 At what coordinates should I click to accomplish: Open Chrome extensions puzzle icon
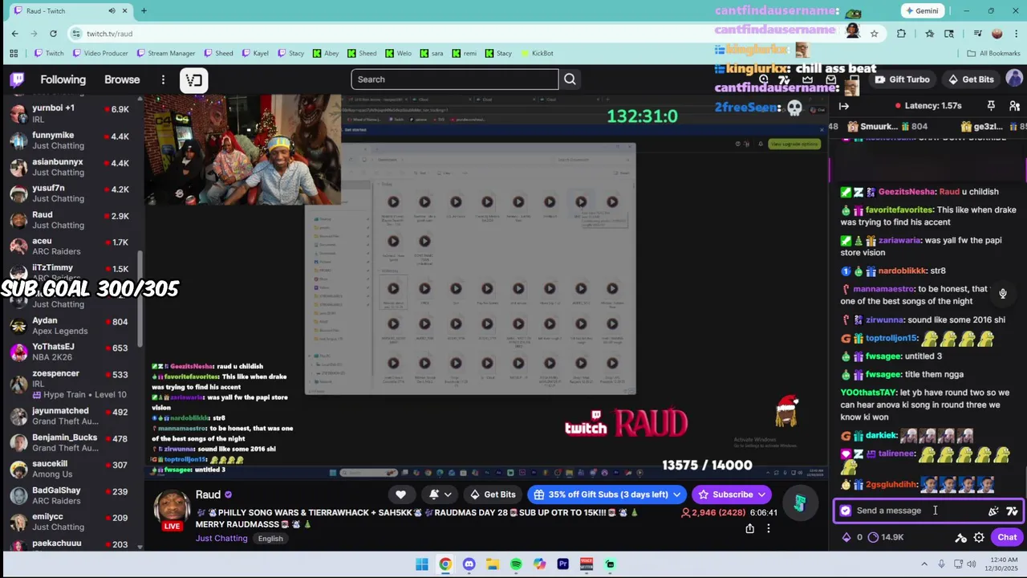(x=901, y=33)
